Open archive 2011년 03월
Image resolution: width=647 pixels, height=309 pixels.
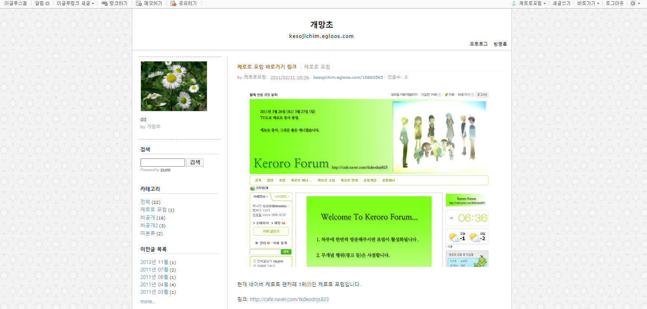pos(154,292)
